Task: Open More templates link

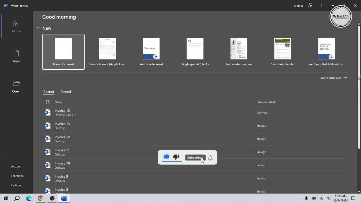Action: click(x=334, y=78)
